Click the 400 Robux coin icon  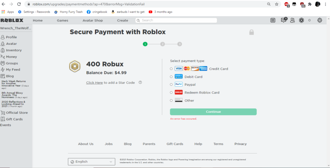coord(75,66)
